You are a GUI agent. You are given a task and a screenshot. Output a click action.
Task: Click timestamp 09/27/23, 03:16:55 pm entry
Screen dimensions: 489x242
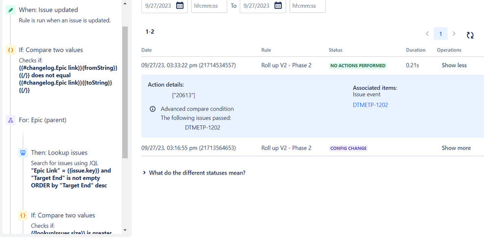(x=188, y=148)
